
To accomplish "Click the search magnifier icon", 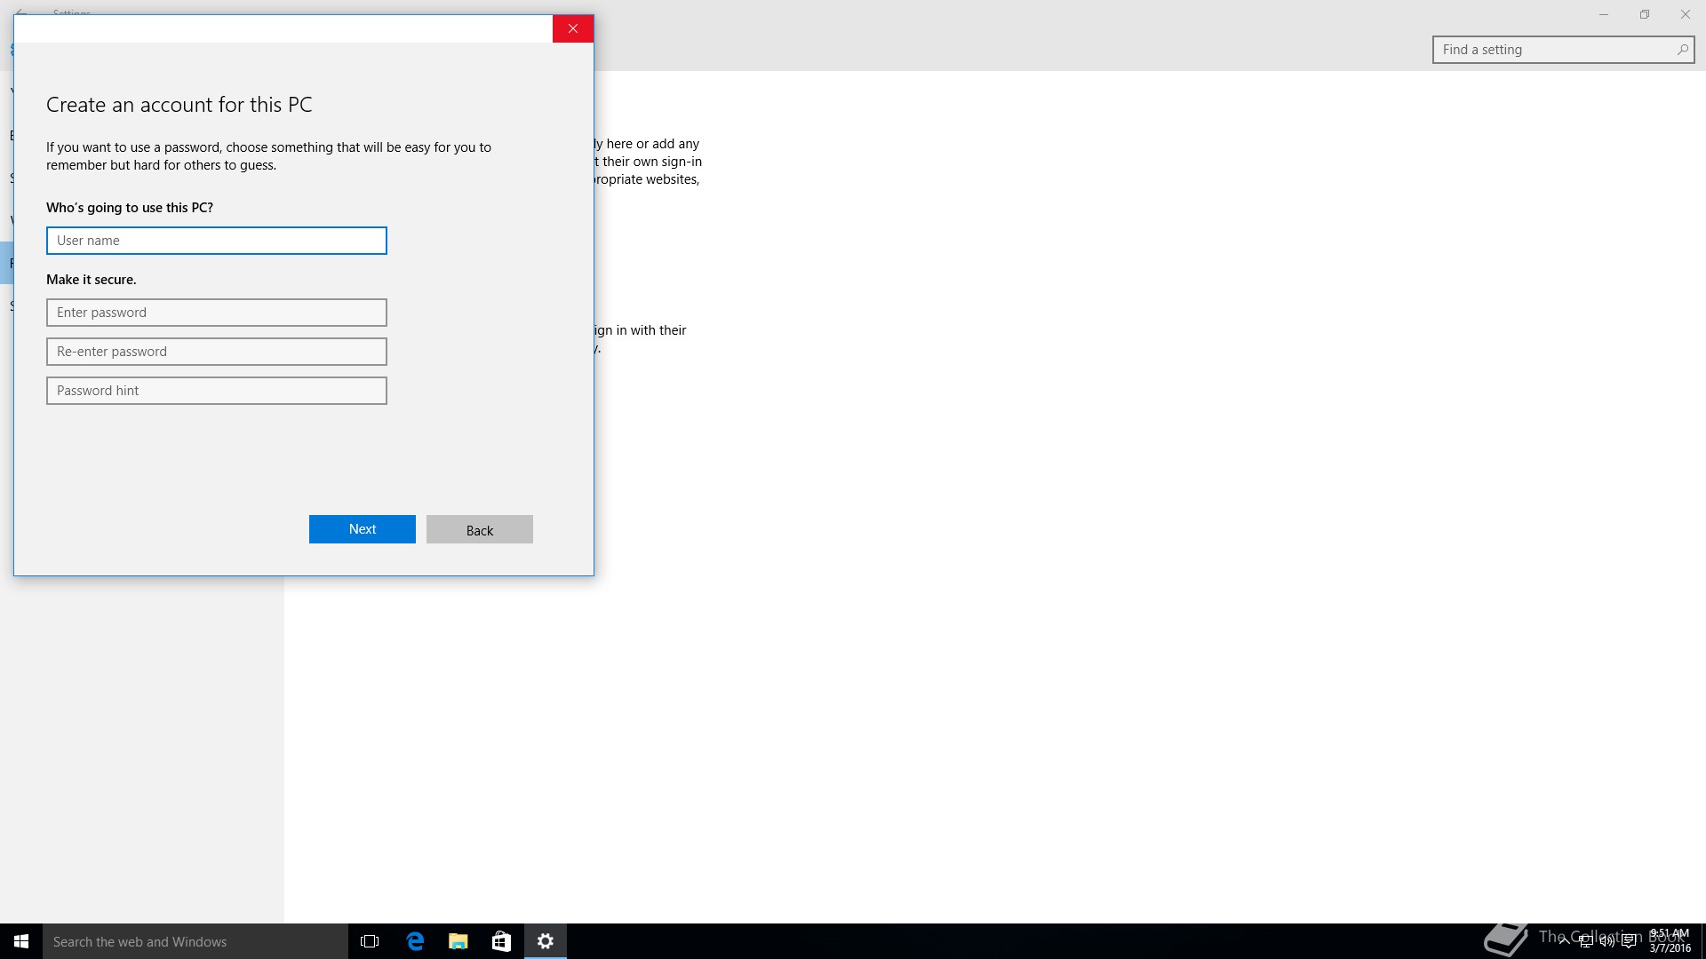I will (1682, 50).
